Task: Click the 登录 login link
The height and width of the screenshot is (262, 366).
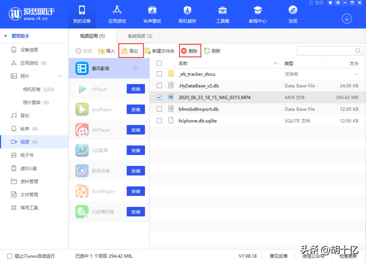Action: pyautogui.click(x=316, y=3)
